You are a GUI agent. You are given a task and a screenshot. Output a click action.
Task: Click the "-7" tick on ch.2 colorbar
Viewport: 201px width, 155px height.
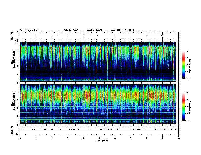pyautogui.click(x=187, y=100)
